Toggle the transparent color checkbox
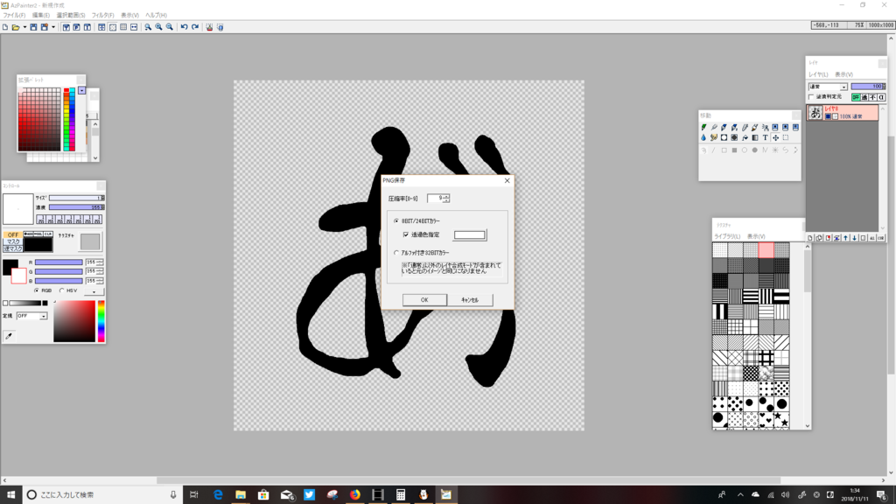 pos(406,234)
